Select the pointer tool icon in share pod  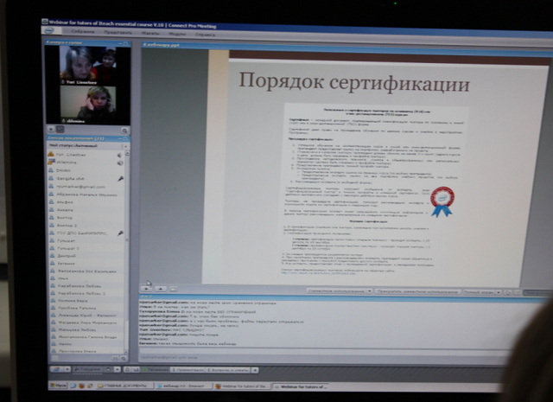pyautogui.click(x=507, y=292)
